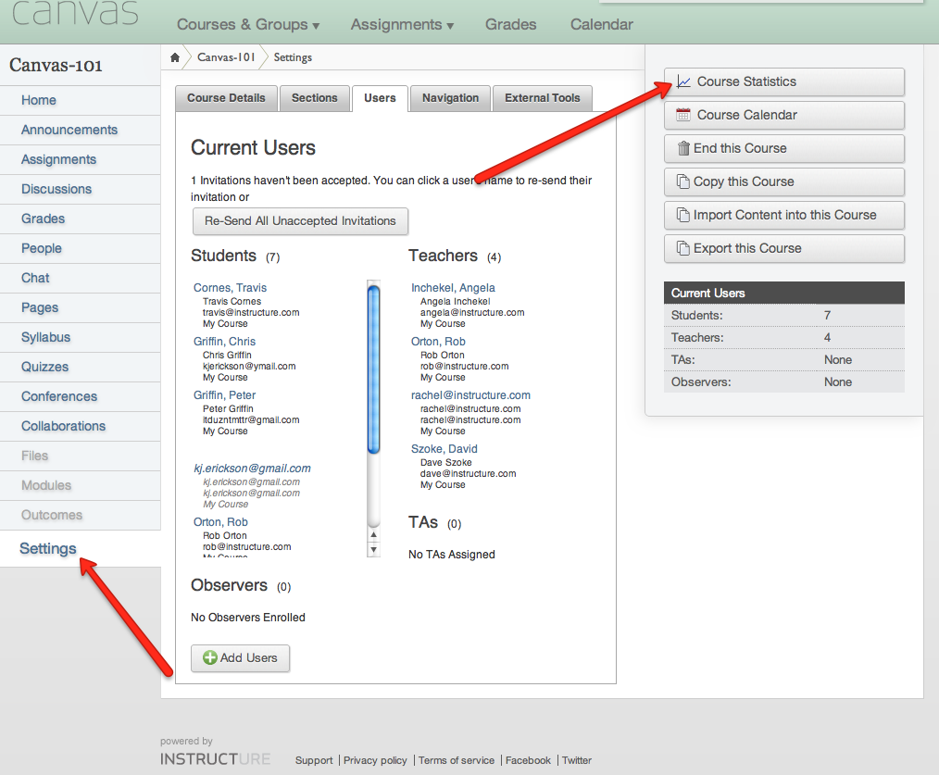This screenshot has height=775, width=939.
Task: Open Assignments in course sidebar
Action: pos(81,159)
